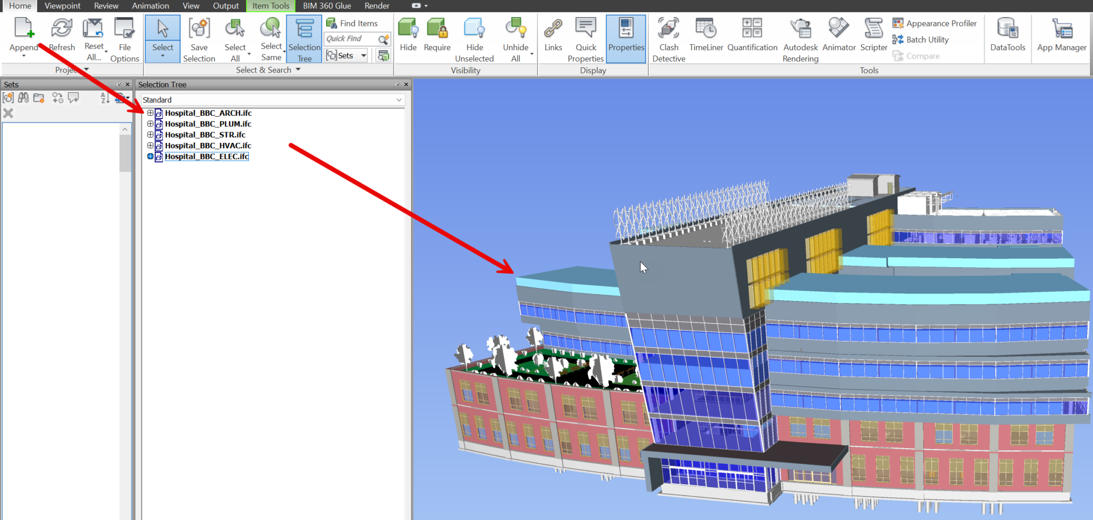Image resolution: width=1093 pixels, height=520 pixels.
Task: Open the Clash Detective tool
Action: coord(668,37)
